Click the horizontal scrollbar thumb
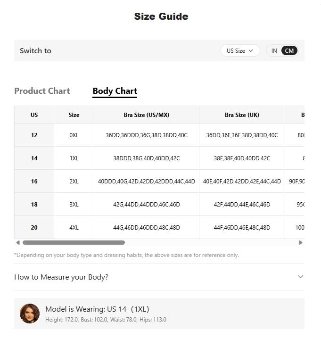321x347 pixels. (x=74, y=242)
